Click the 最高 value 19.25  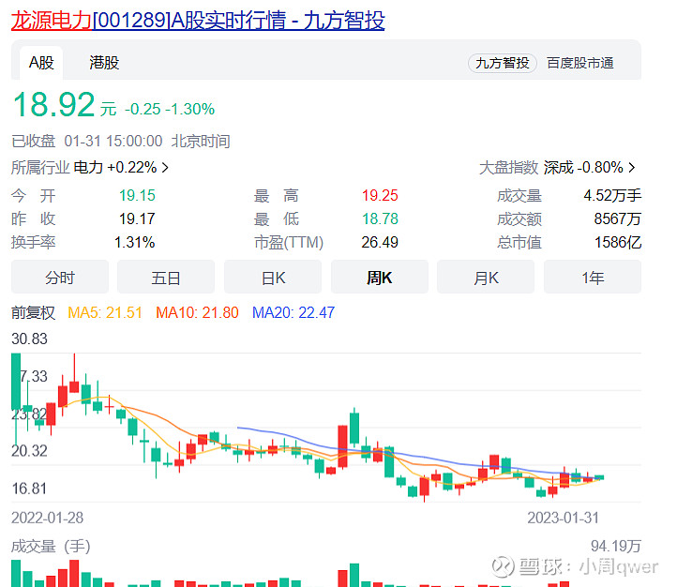coord(380,196)
